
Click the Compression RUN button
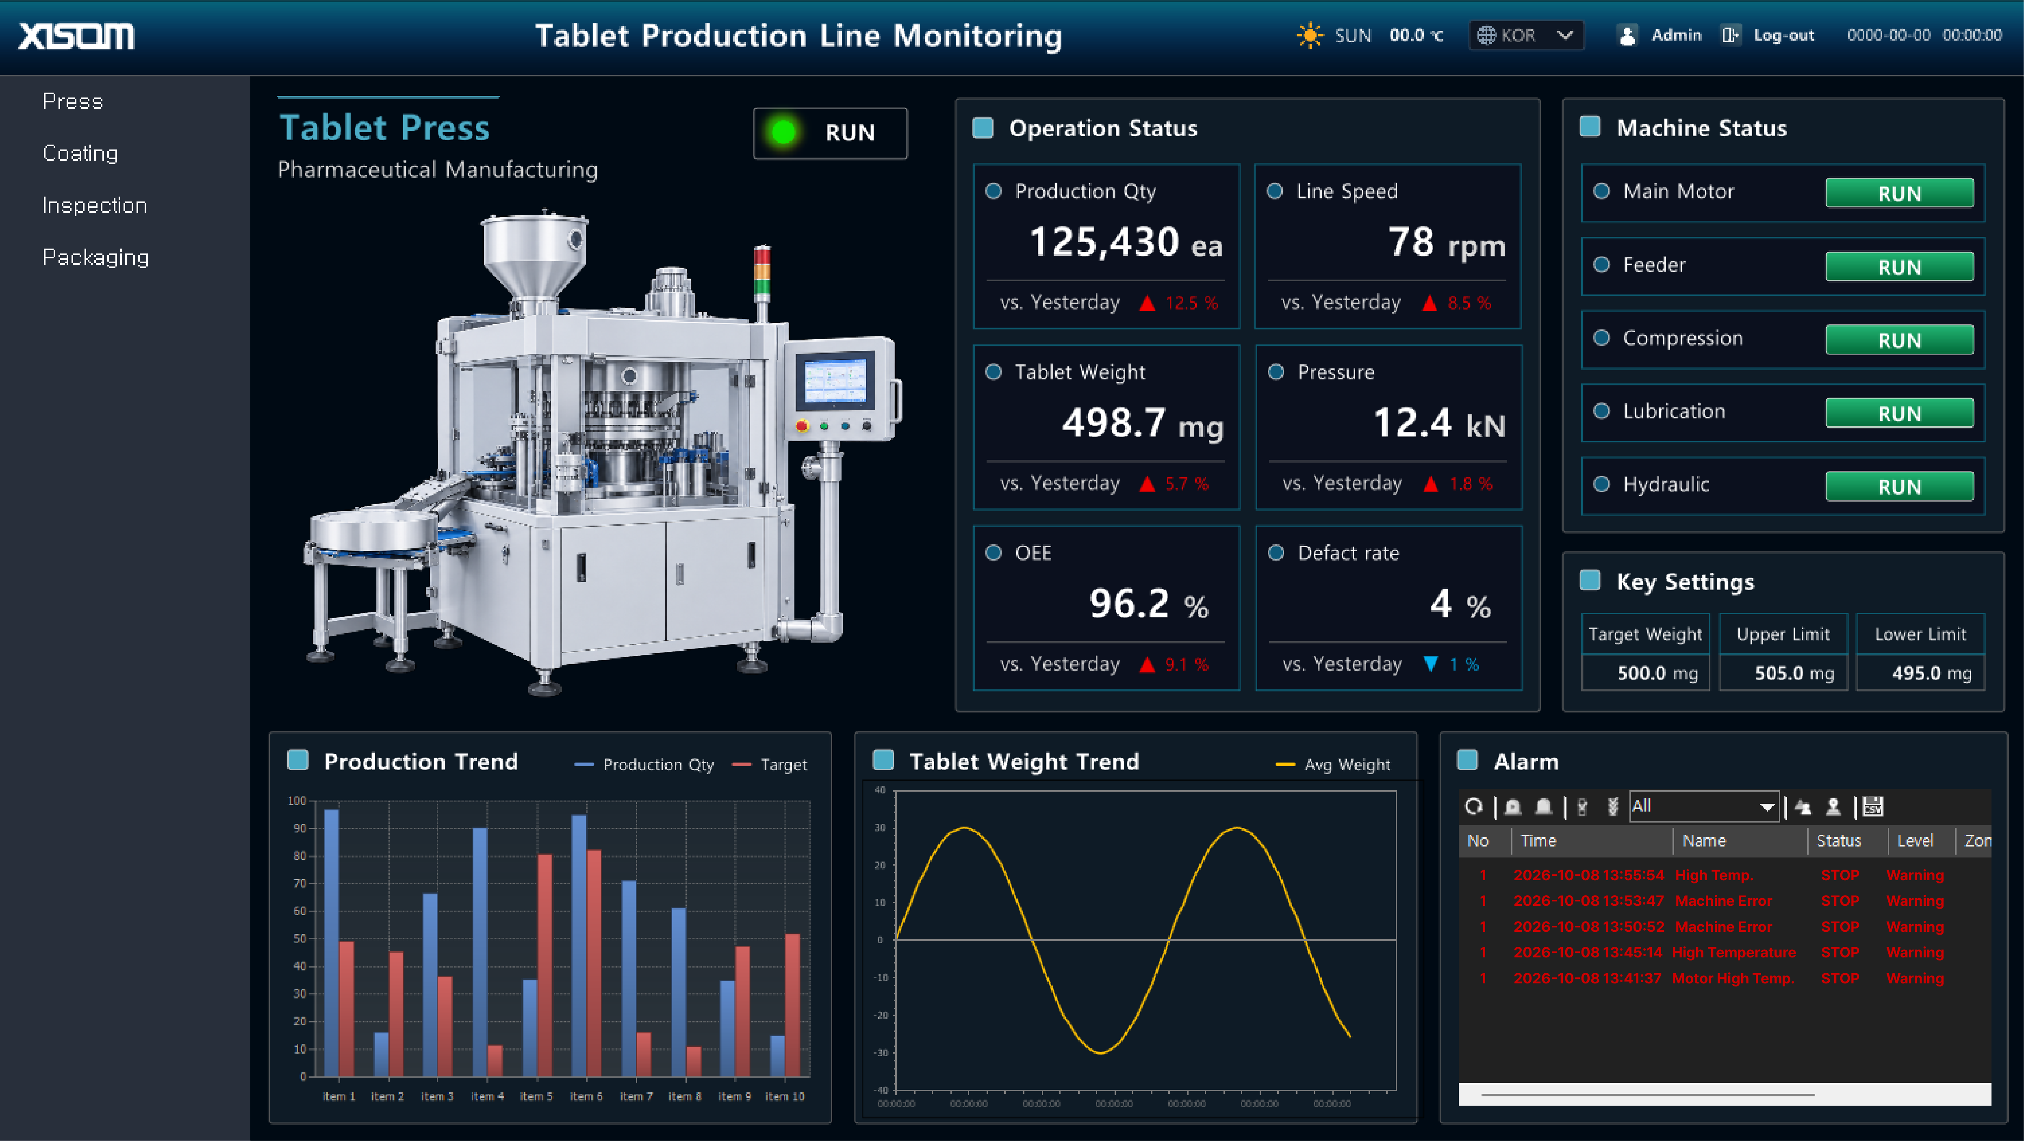pyautogui.click(x=1899, y=340)
